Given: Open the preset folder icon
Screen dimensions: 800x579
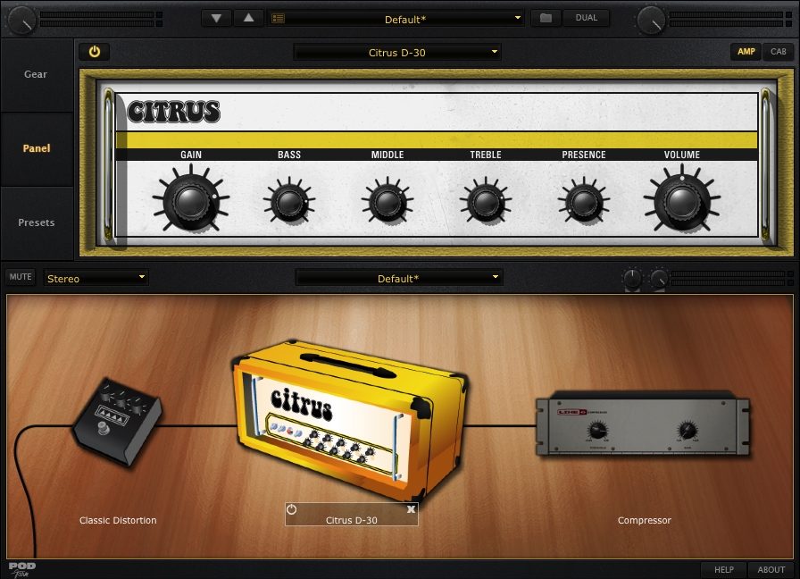Looking at the screenshot, I should [546, 18].
